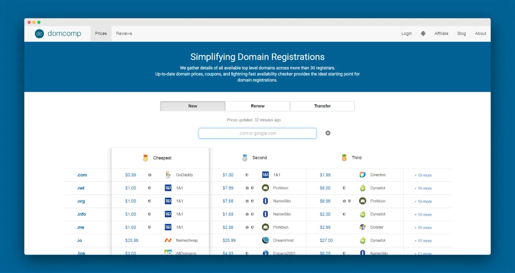Expand + 19 more for .info
Image resolution: width=515 pixels, height=273 pixels.
click(x=423, y=214)
